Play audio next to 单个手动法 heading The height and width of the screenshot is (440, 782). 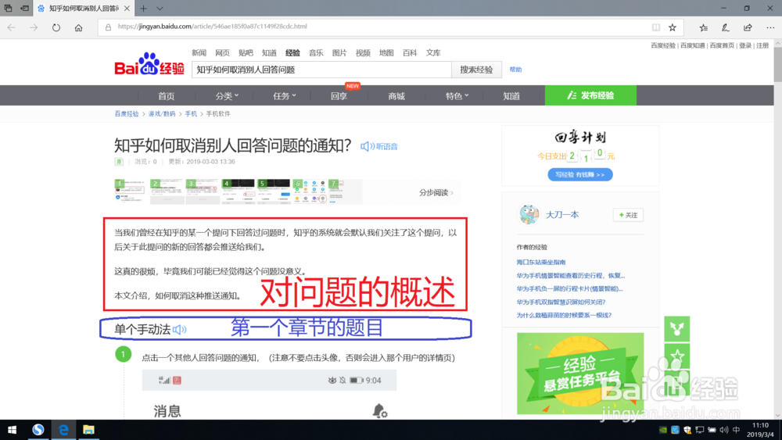point(180,329)
